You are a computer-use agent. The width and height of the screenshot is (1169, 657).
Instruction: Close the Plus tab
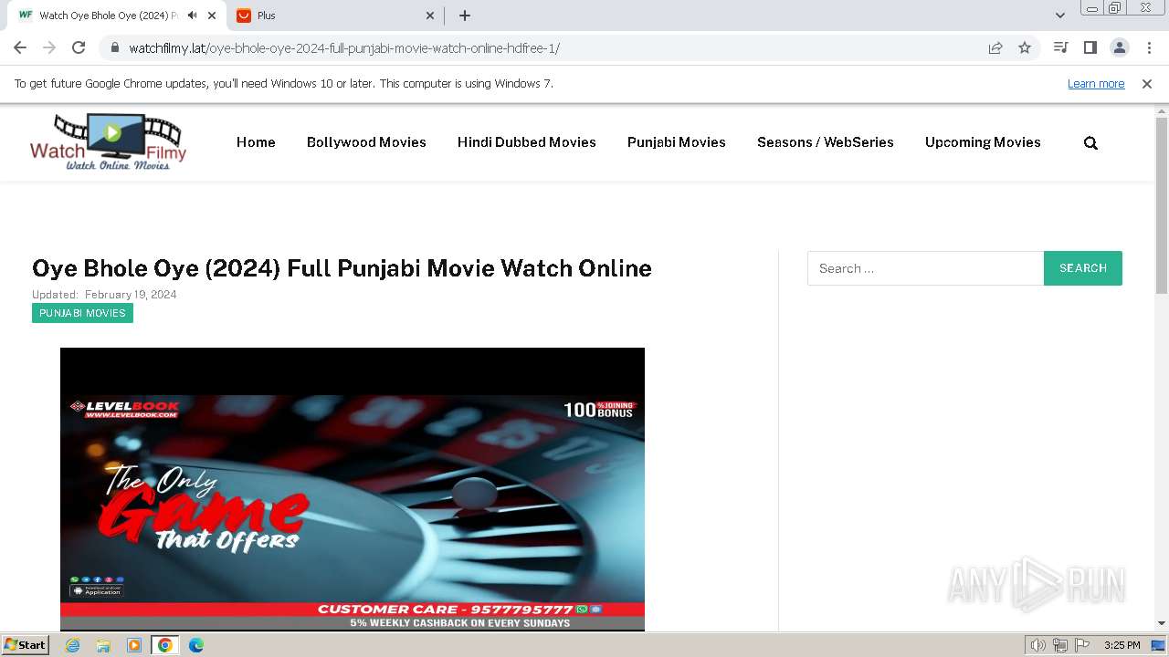point(430,16)
